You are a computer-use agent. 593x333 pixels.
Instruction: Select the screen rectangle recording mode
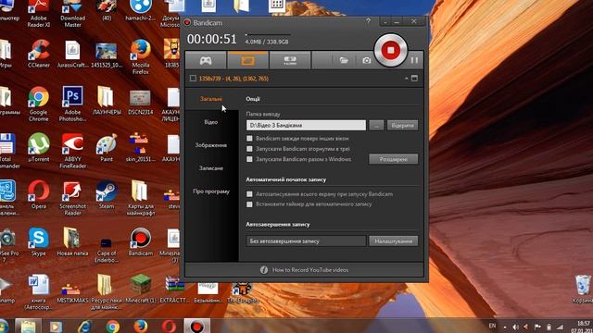click(247, 60)
